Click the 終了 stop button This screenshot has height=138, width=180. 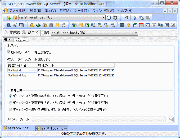30,33
